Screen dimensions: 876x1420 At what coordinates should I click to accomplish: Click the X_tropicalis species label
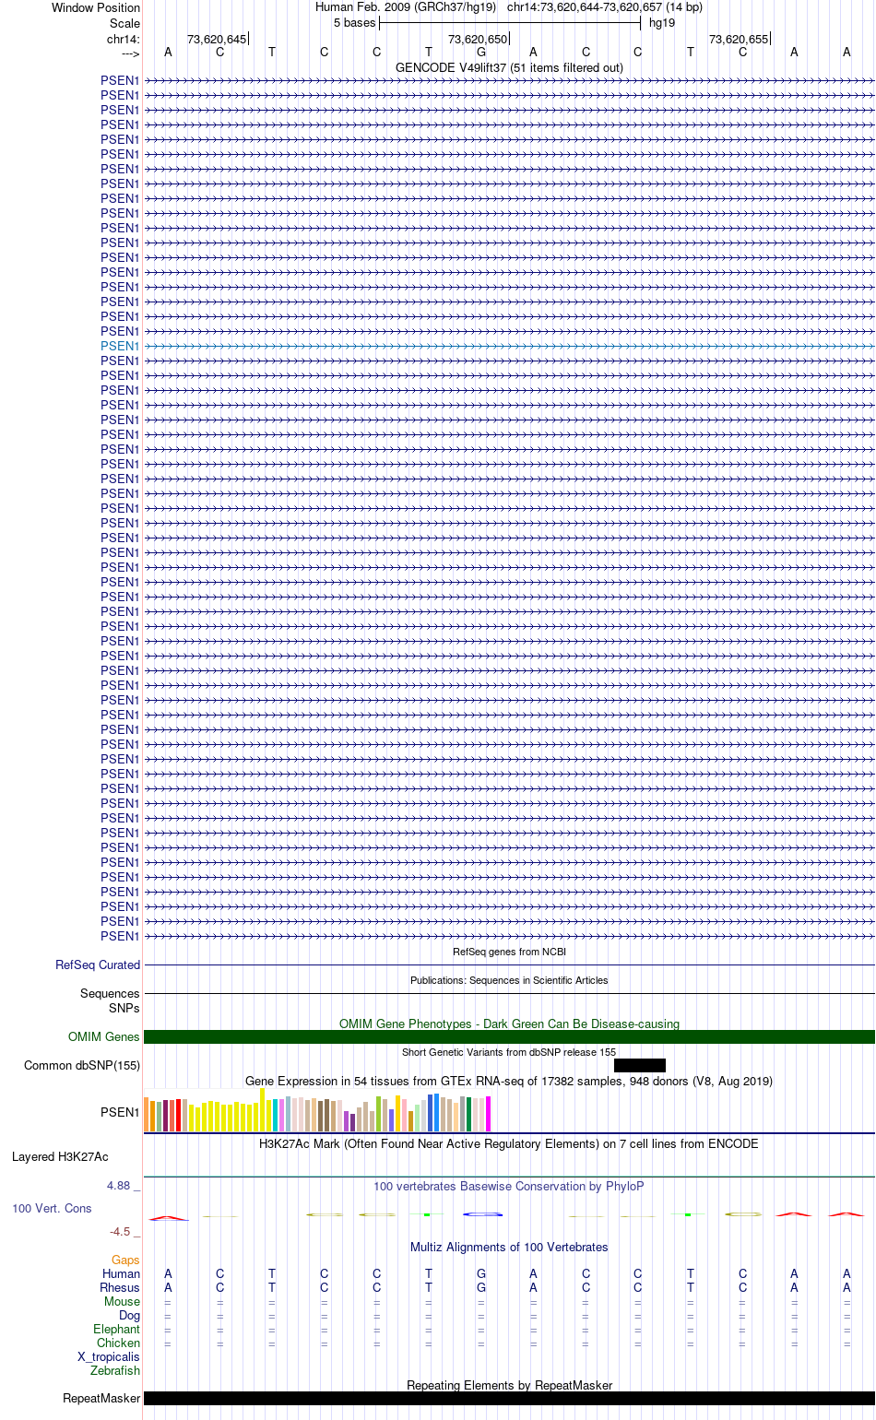tap(109, 1357)
